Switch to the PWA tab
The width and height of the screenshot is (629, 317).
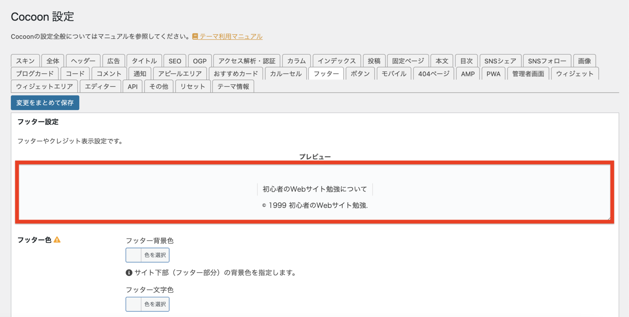tap(493, 74)
